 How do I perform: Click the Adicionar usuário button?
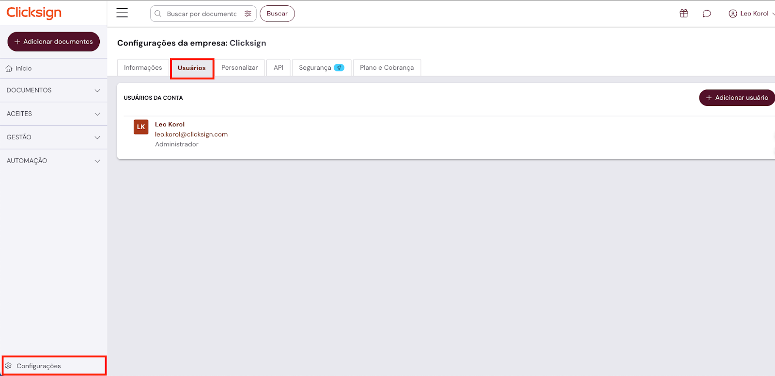[737, 98]
